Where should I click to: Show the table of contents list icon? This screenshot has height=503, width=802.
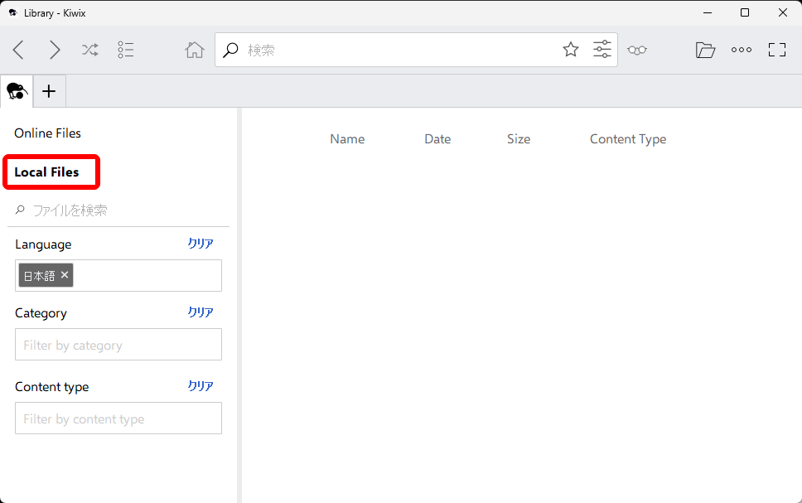[x=126, y=50]
